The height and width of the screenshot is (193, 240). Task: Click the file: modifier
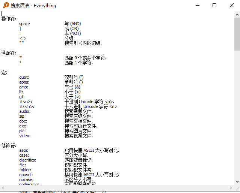[23, 165]
